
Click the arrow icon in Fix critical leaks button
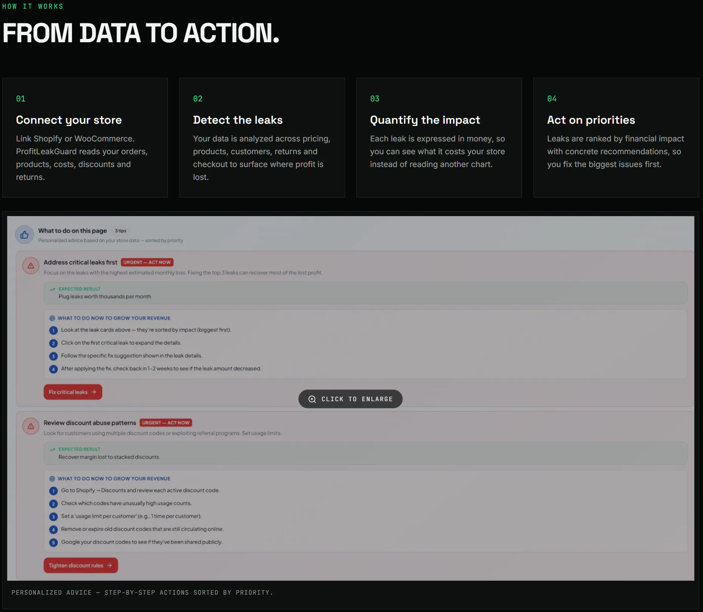[x=94, y=392]
